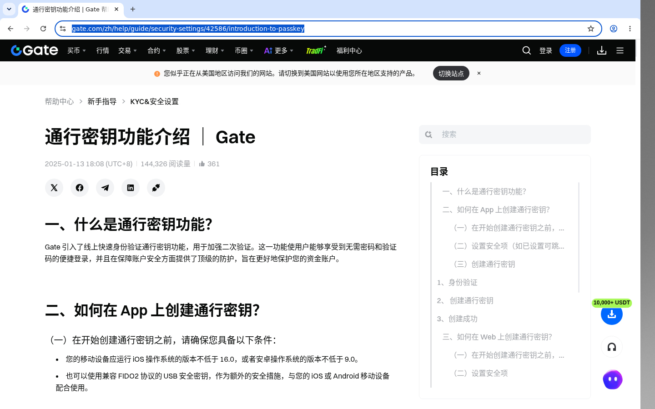The image size is (655, 409).
Task: Open 福利中心 in the navigation
Action: [x=349, y=50]
